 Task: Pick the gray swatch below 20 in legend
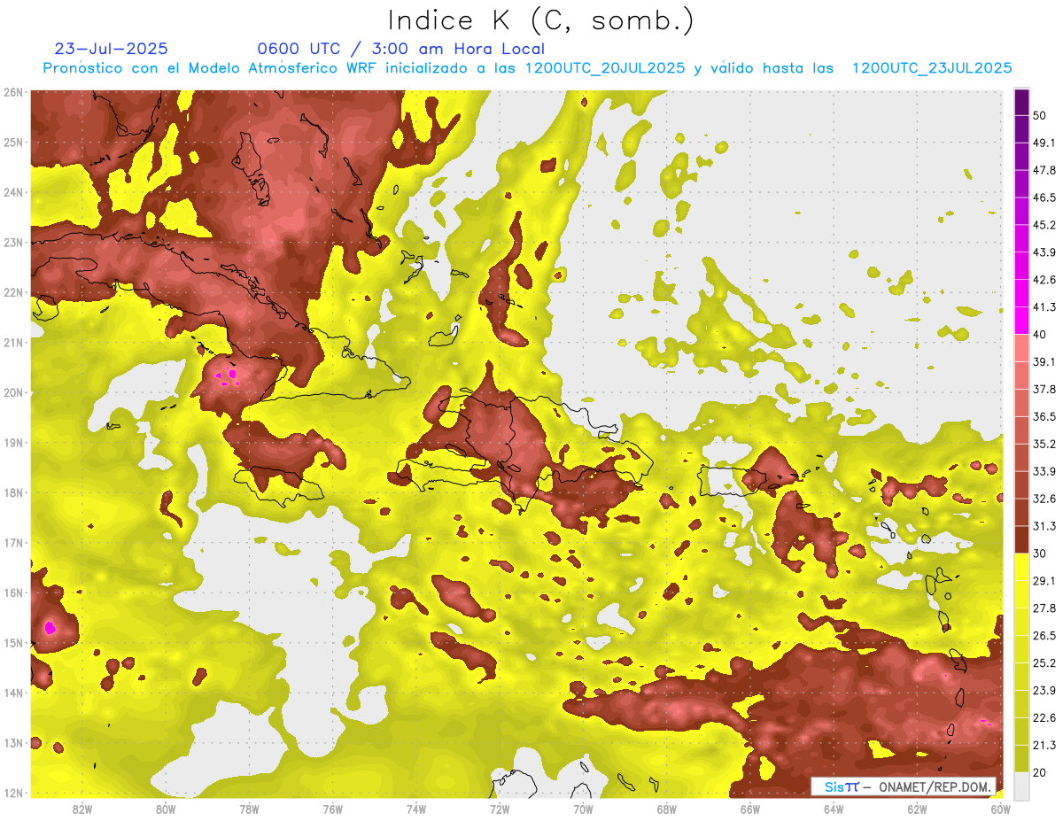coord(1021,786)
